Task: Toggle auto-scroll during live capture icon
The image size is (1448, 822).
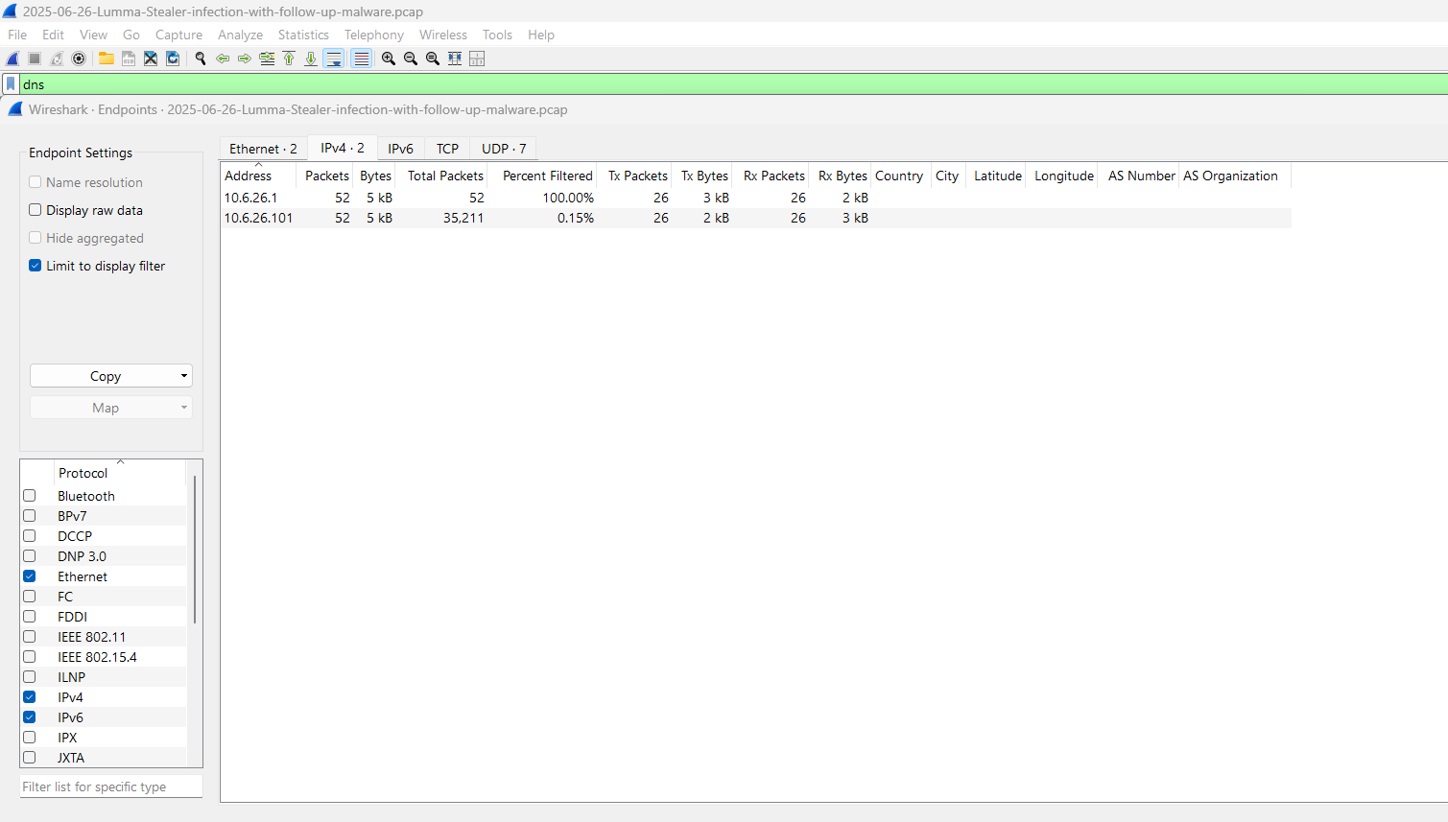Action: click(x=334, y=59)
